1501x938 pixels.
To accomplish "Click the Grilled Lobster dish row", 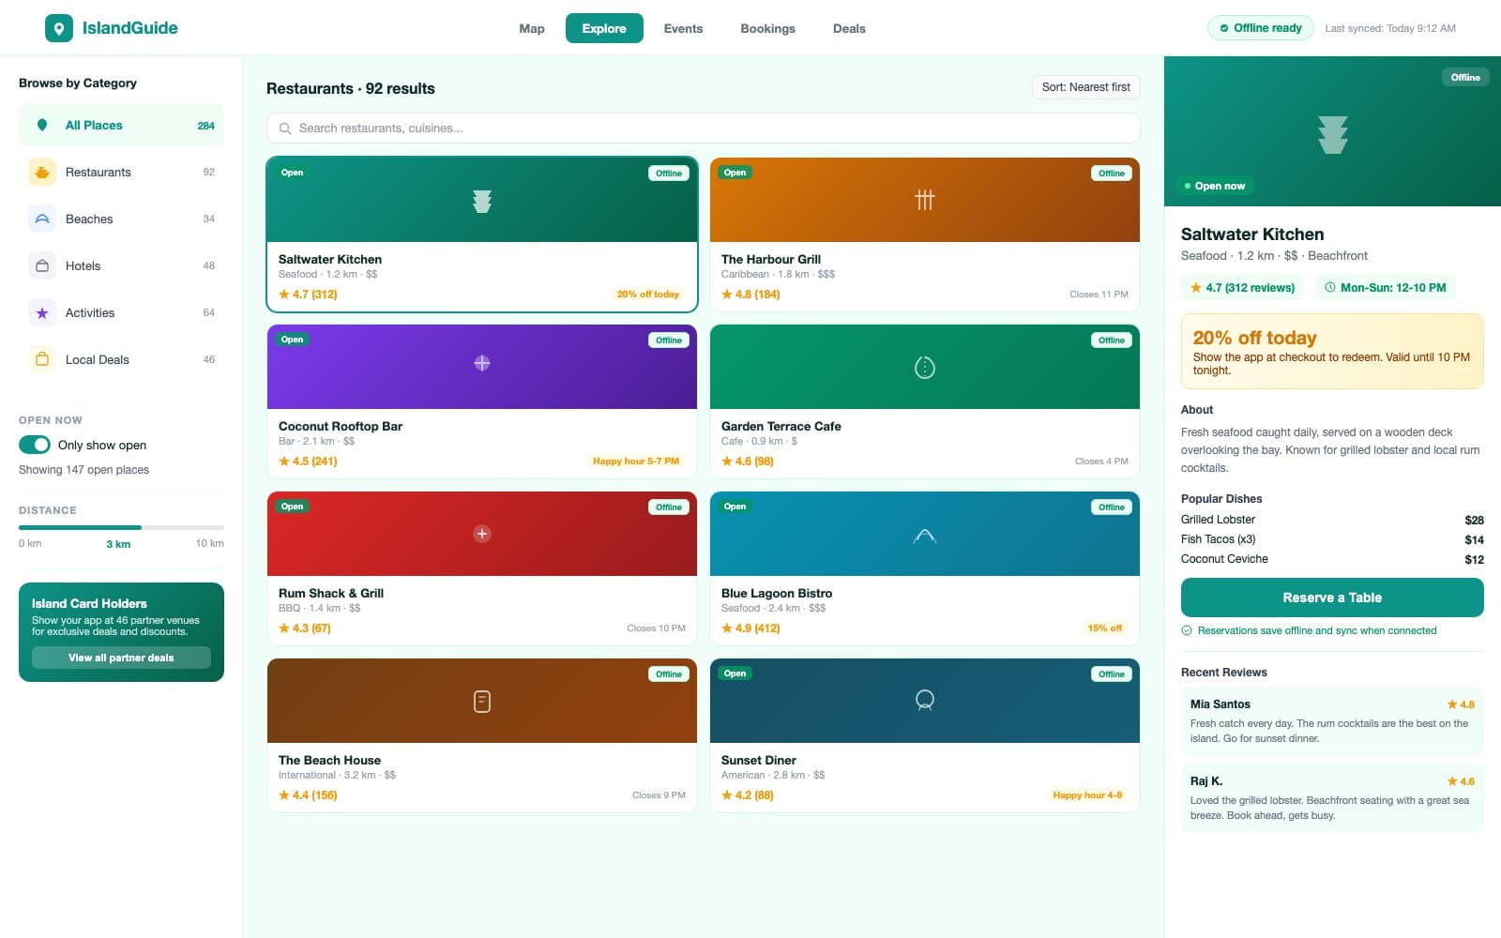I will coord(1332,520).
